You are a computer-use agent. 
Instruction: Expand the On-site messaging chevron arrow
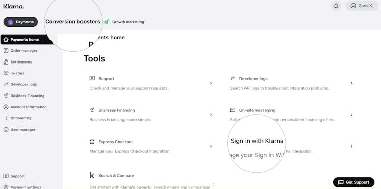tap(351, 115)
